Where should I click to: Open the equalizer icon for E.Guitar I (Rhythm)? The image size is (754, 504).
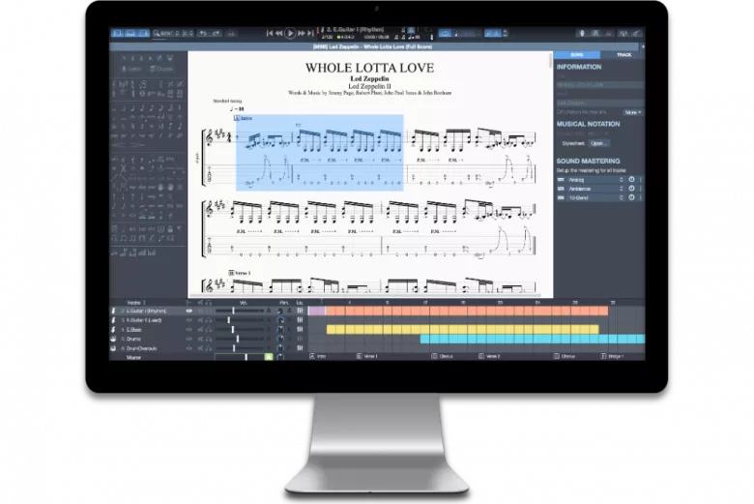tap(300, 311)
